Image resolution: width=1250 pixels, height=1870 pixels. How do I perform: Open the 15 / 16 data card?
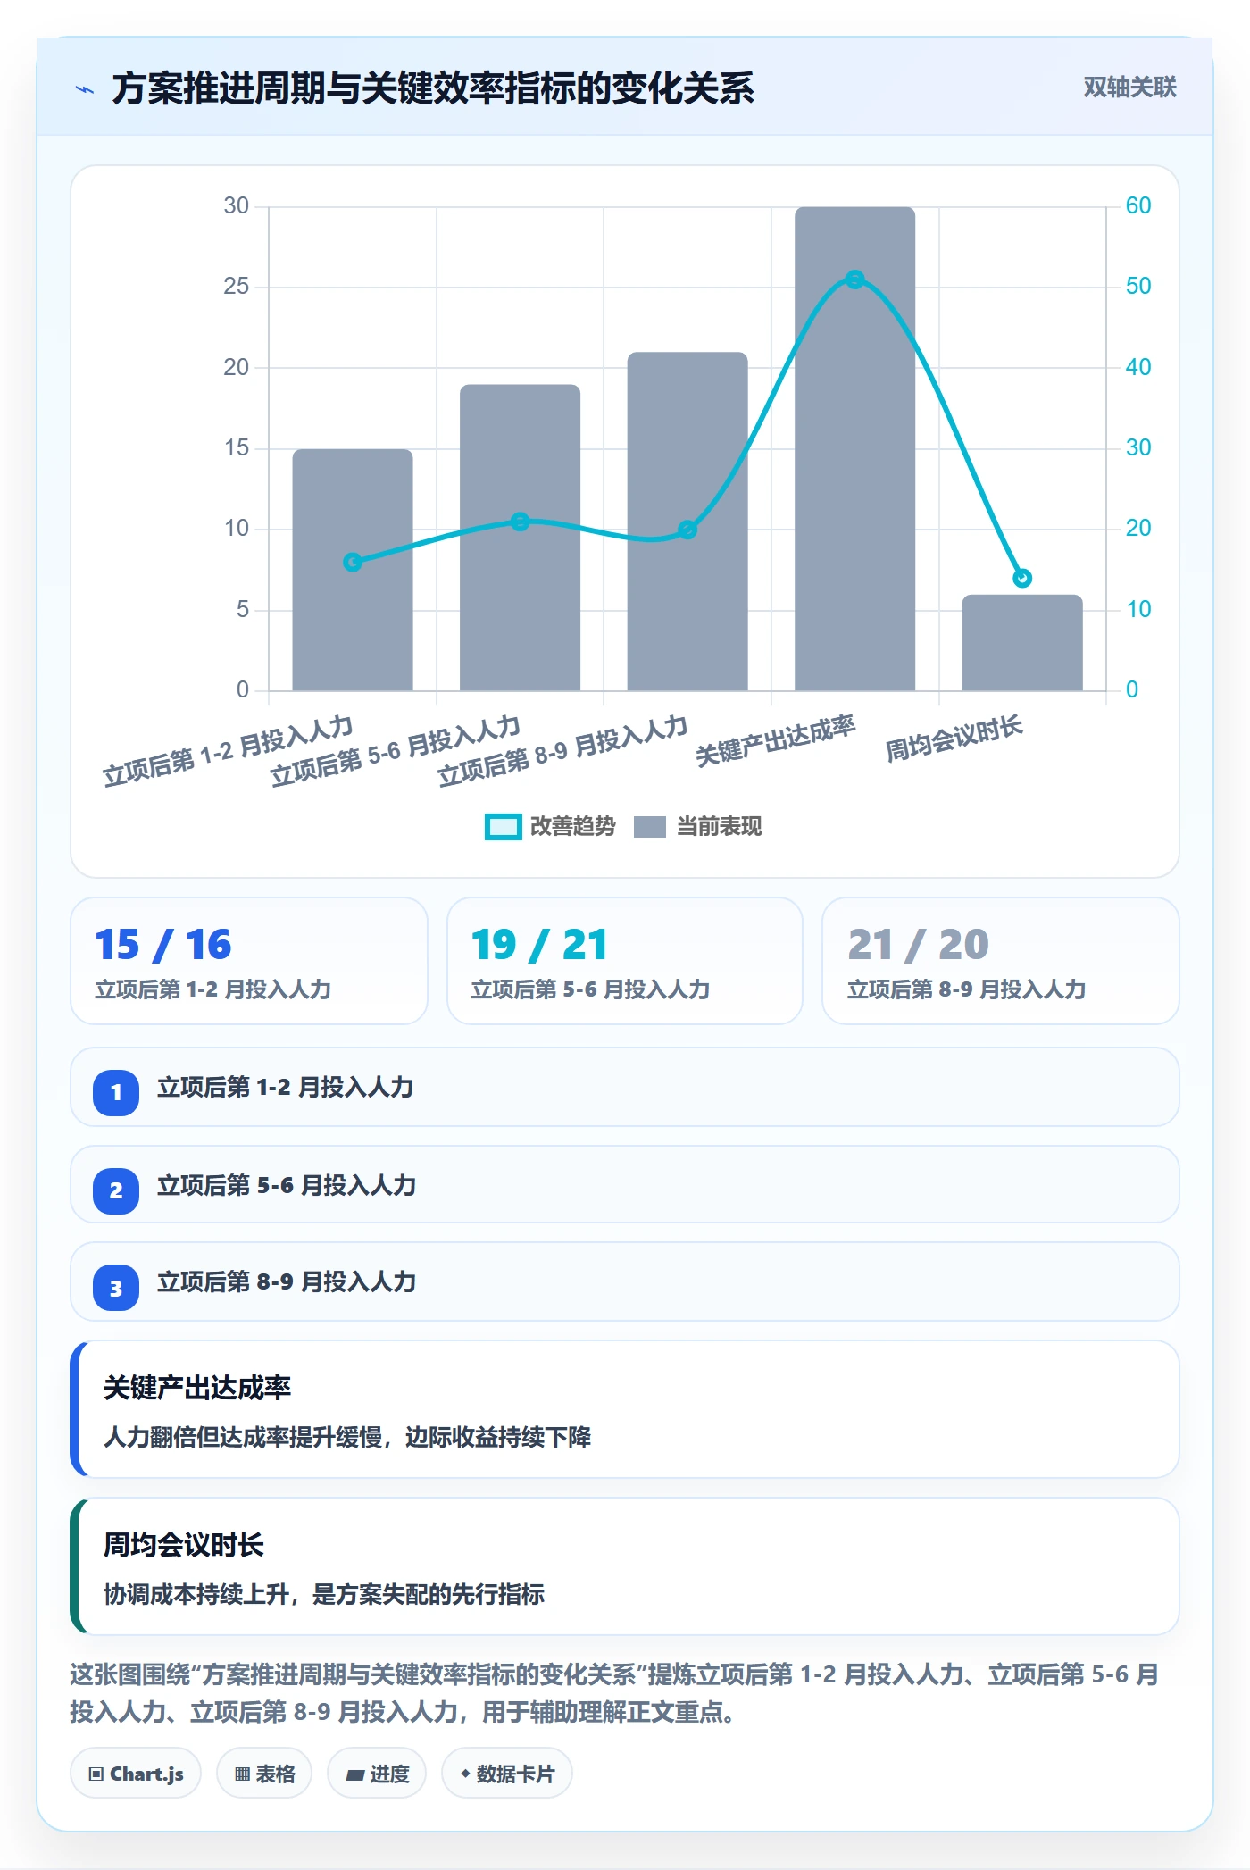[x=249, y=961]
